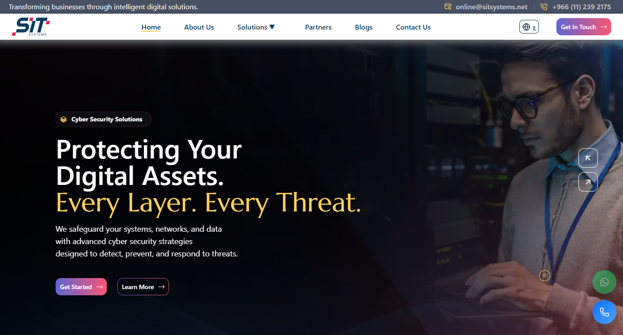Click the "Transforming businesses" tagline text
The height and width of the screenshot is (335, 623).
(x=103, y=7)
